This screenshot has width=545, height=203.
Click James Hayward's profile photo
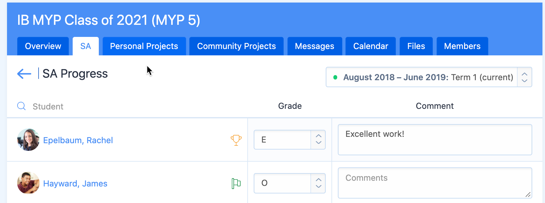(28, 183)
